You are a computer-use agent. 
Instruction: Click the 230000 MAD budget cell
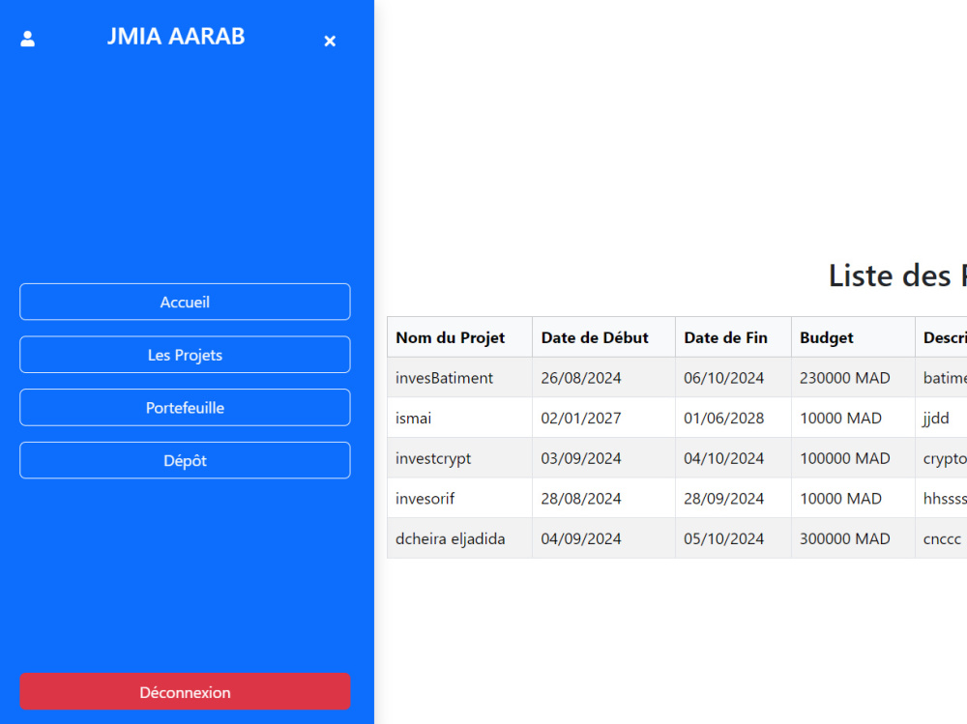point(854,378)
